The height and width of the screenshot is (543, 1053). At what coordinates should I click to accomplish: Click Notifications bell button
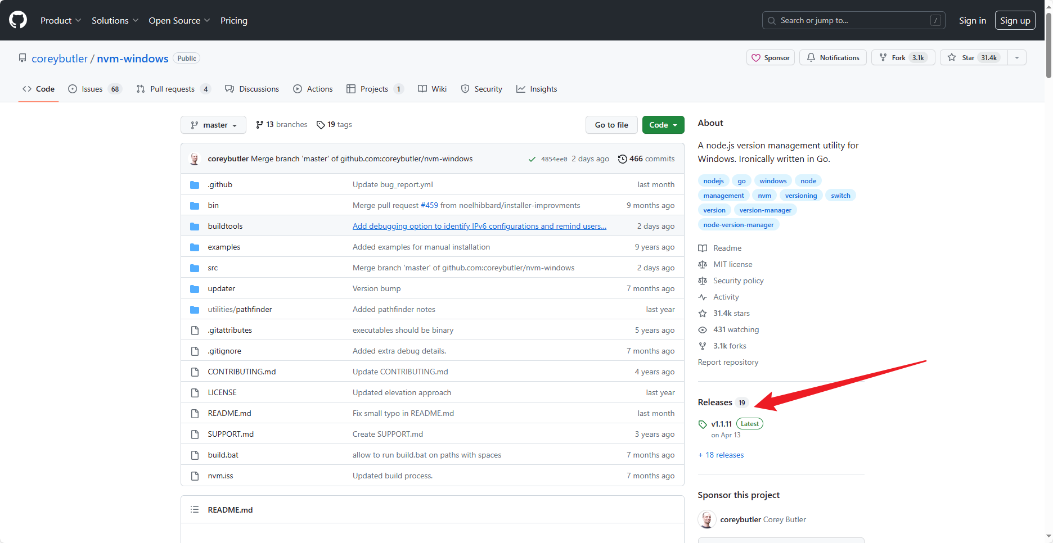(833, 57)
